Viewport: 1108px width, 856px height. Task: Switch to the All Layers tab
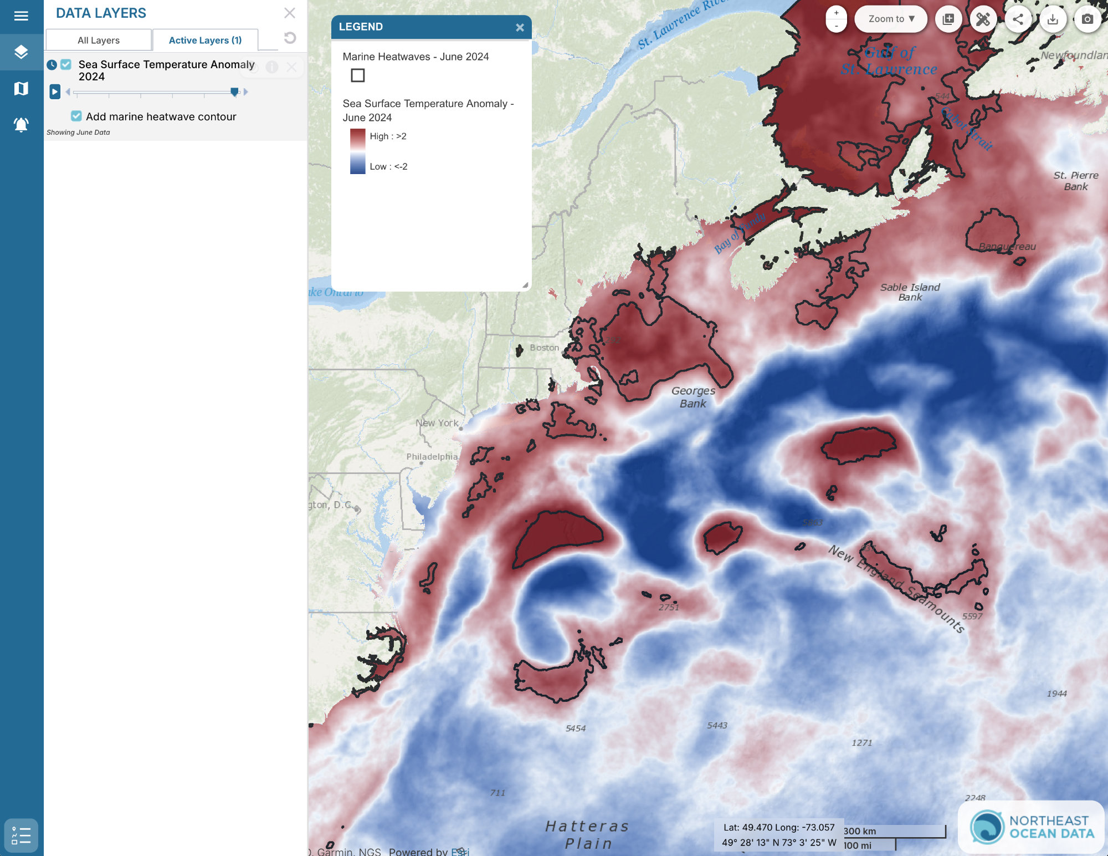[x=99, y=40]
